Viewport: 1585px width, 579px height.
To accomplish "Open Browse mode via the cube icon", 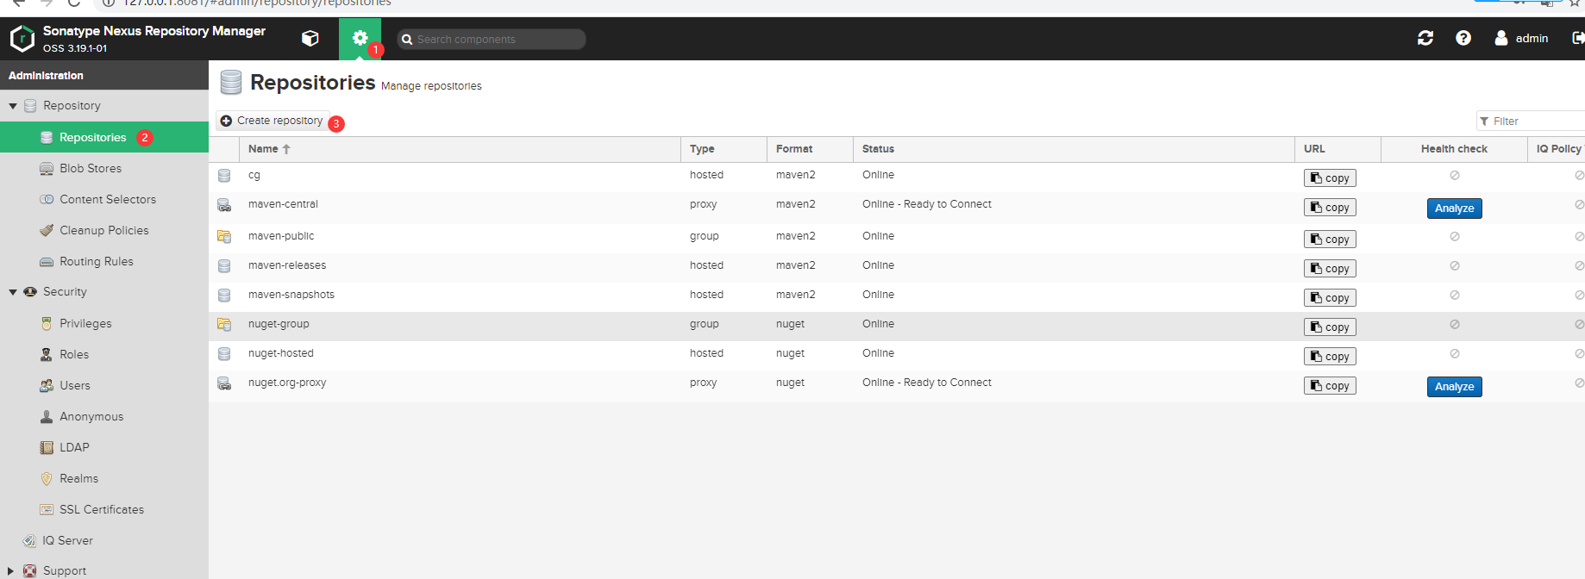I will [310, 38].
